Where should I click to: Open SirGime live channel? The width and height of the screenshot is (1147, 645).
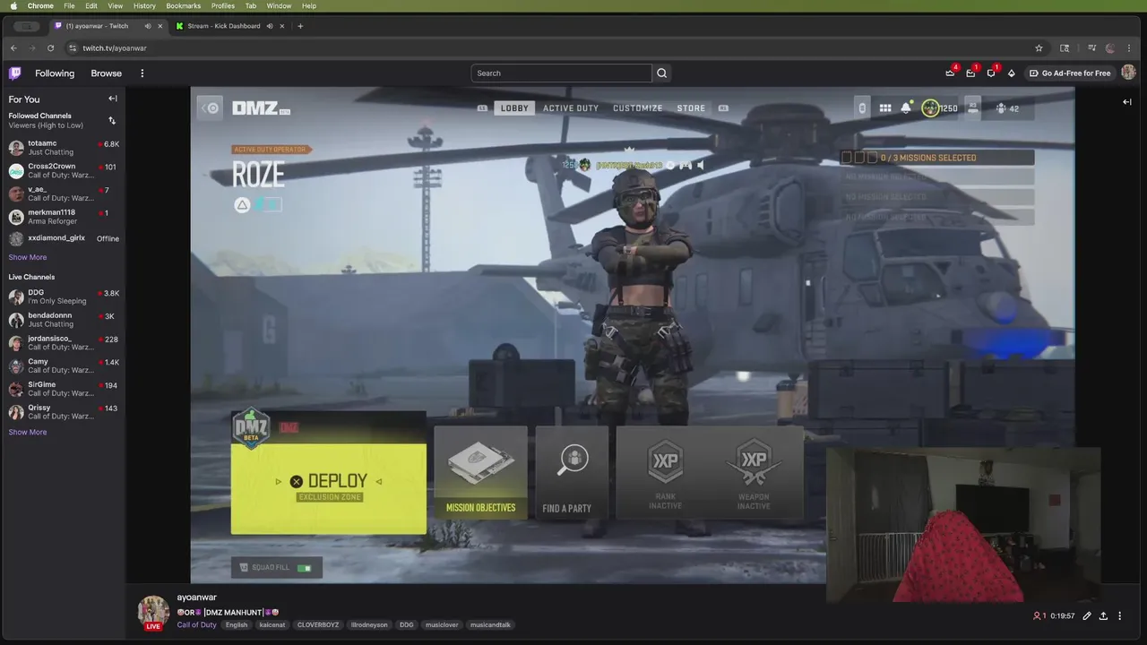(x=63, y=389)
